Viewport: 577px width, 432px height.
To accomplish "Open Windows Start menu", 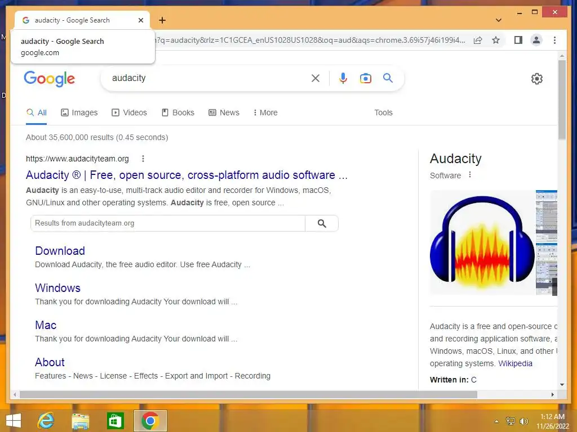I will click(14, 421).
